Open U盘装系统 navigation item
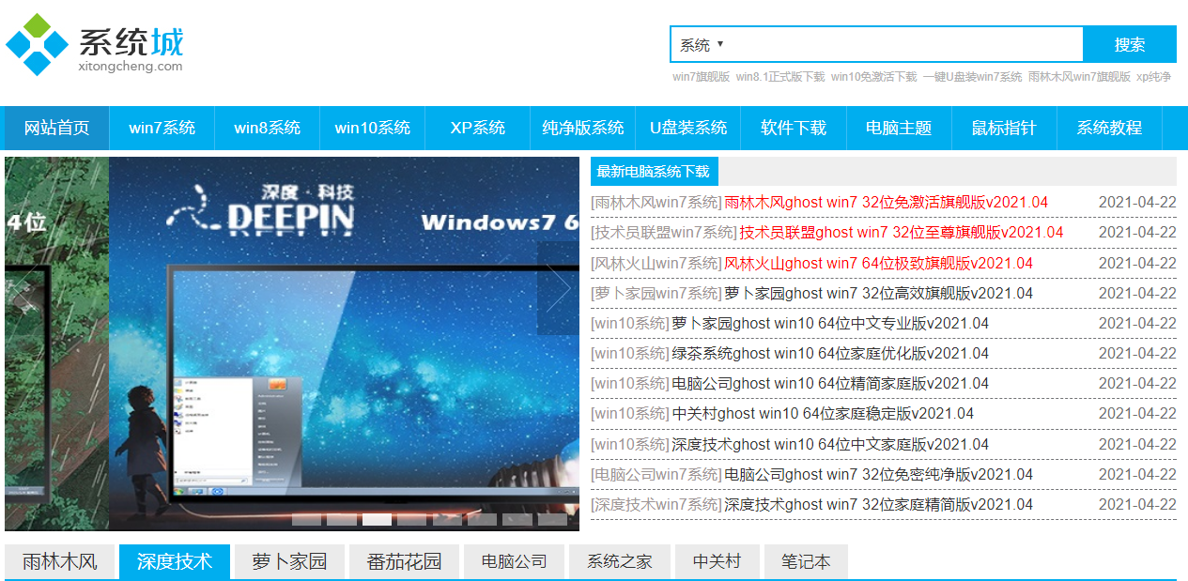The width and height of the screenshot is (1188, 581). [x=688, y=129]
